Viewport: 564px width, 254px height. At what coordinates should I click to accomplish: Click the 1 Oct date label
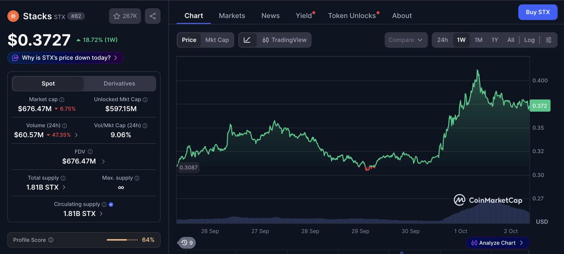pyautogui.click(x=460, y=231)
